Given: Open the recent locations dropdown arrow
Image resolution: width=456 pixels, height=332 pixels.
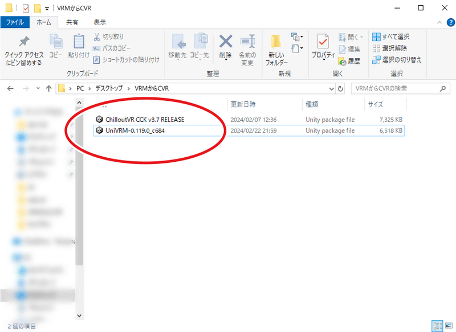Looking at the screenshot, I should (38, 88).
